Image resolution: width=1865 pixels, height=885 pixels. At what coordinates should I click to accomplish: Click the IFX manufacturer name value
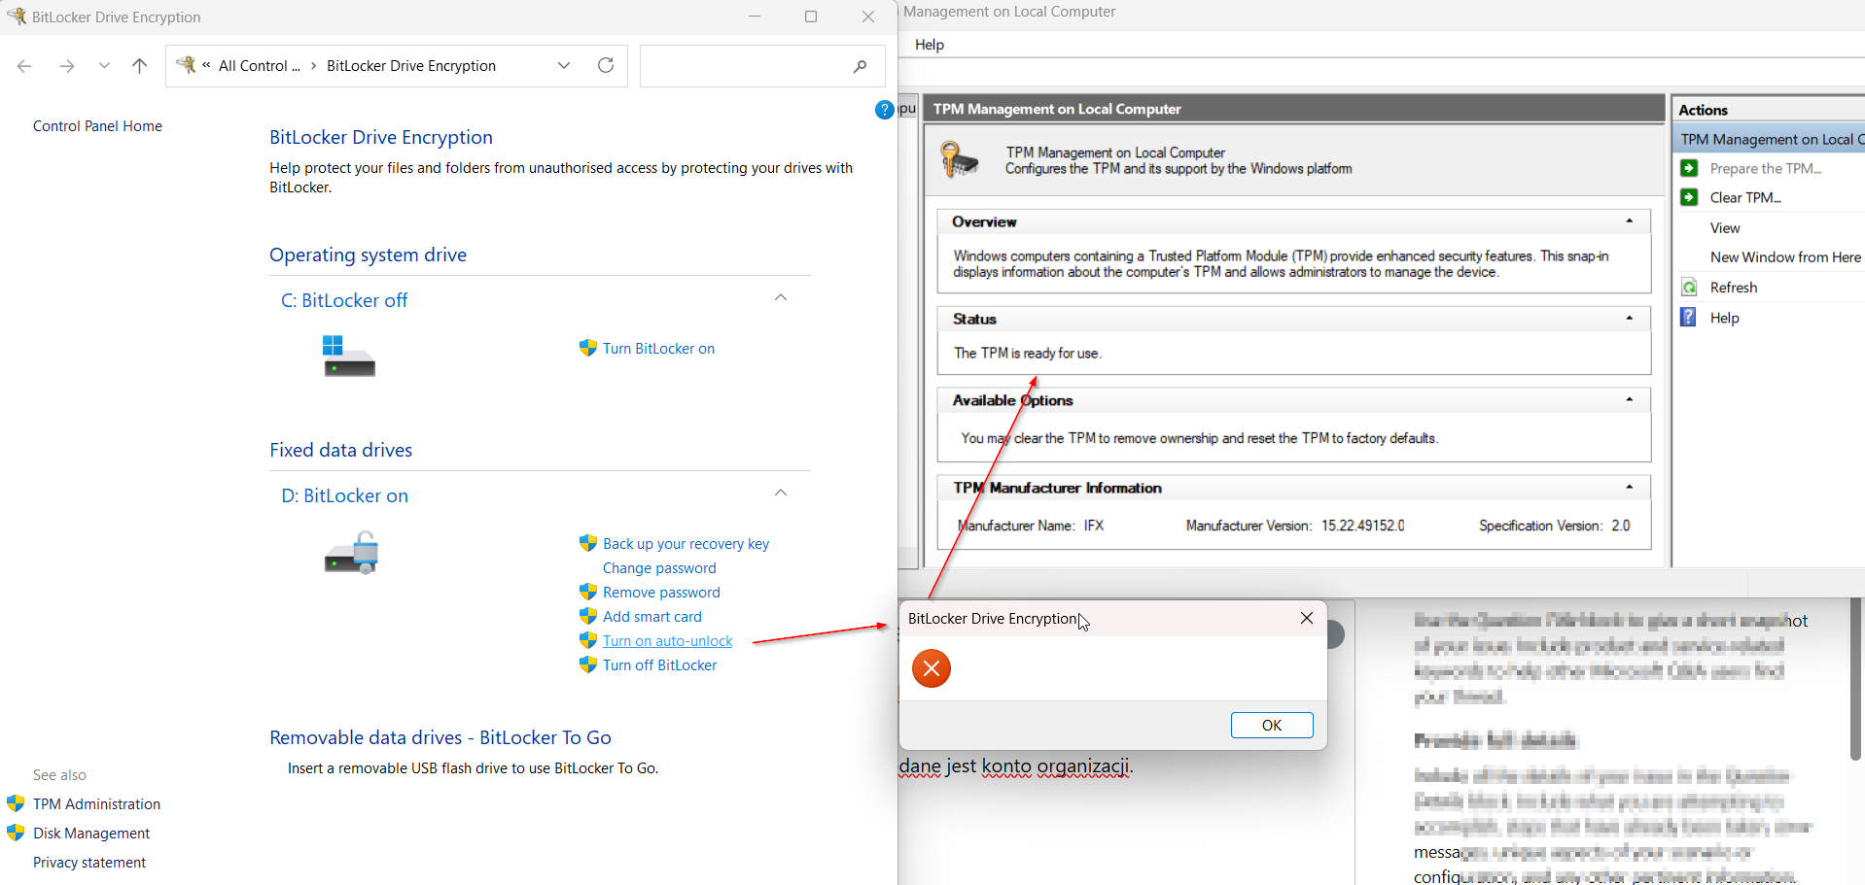coord(1094,526)
